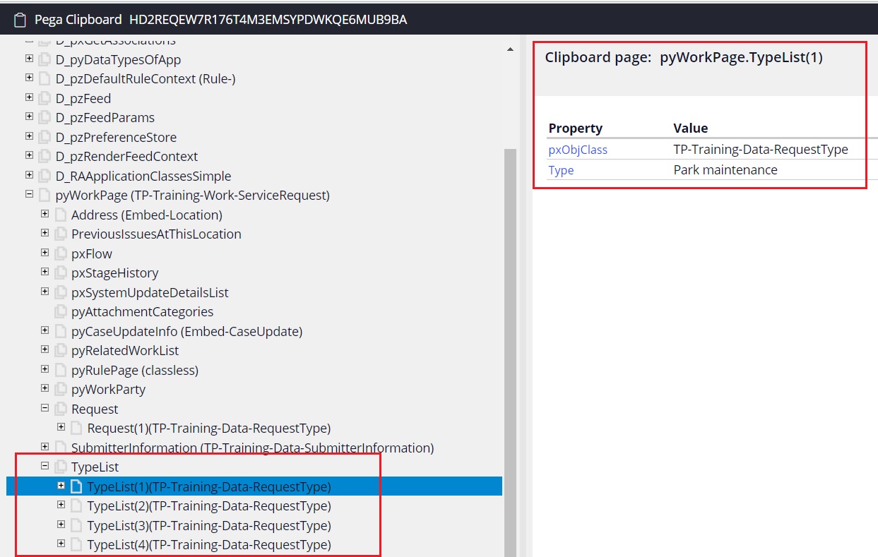The image size is (878, 557).
Task: Open the pxObjClass property link
Action: click(579, 149)
